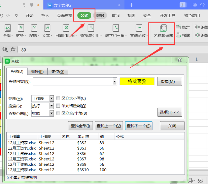This screenshot has width=208, height=184.
Task: Click the yellow 格式预览 swatch
Action: point(137,81)
